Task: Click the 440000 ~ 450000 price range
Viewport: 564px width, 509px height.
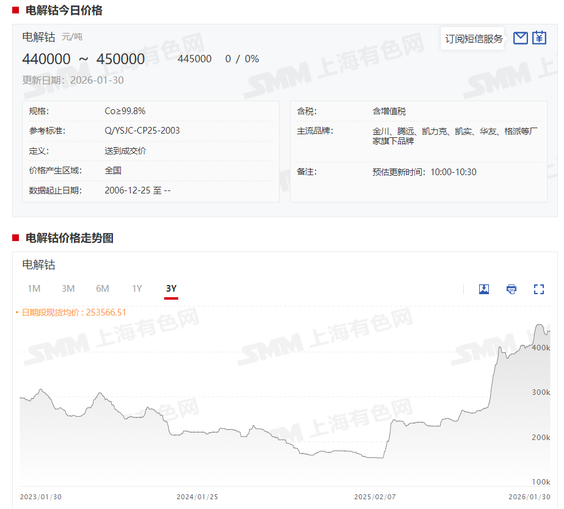Action: 84,59
